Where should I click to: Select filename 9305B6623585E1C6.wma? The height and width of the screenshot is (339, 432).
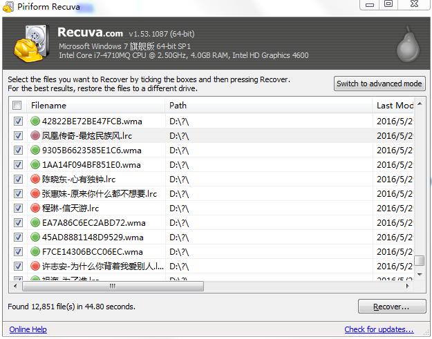coord(92,151)
